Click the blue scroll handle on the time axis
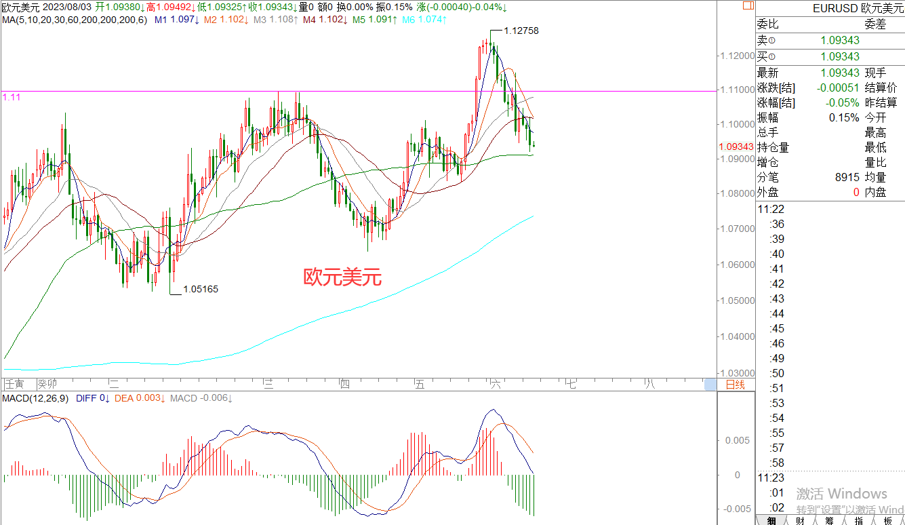Image resolution: width=905 pixels, height=525 pixels. 710,385
